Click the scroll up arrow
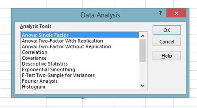Image resolution: width=197 pixels, height=108 pixels. [x=143, y=36]
